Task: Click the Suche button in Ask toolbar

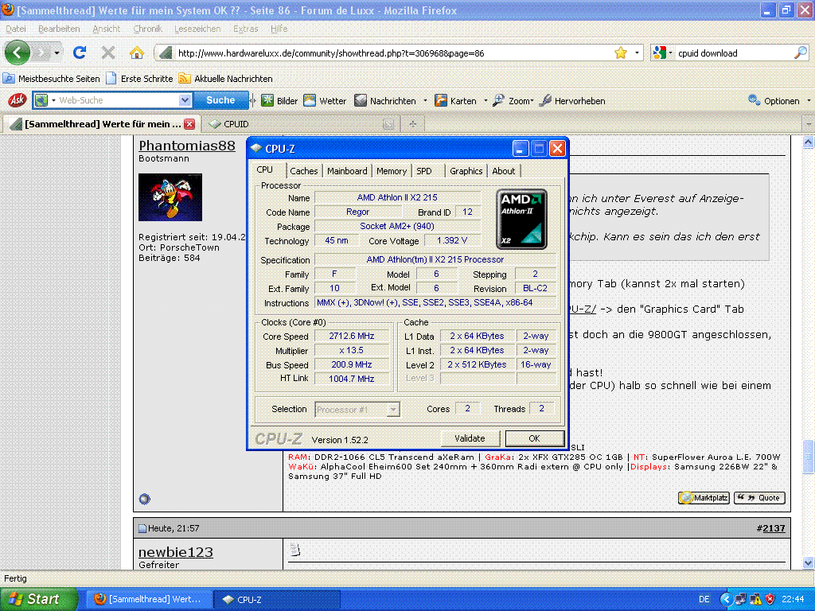Action: click(x=220, y=99)
